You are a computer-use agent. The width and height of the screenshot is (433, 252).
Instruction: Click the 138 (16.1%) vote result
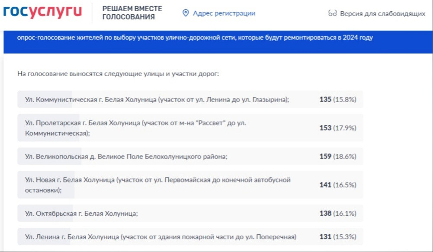click(337, 214)
